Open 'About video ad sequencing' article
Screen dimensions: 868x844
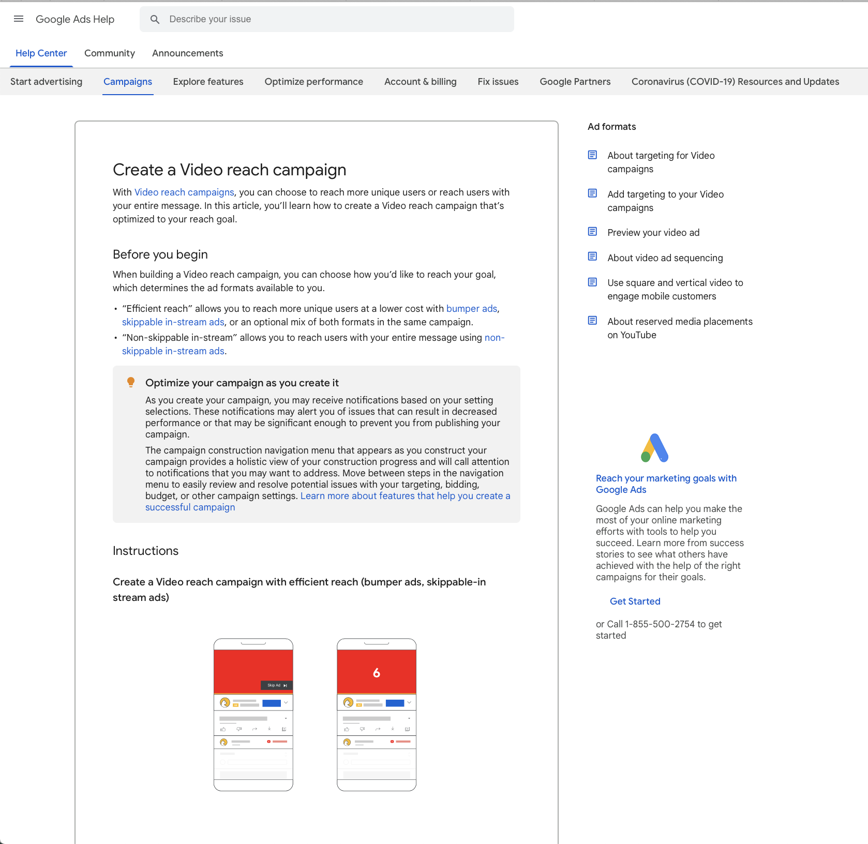665,258
